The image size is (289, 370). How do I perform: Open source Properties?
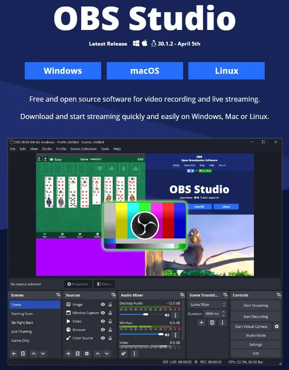78,284
